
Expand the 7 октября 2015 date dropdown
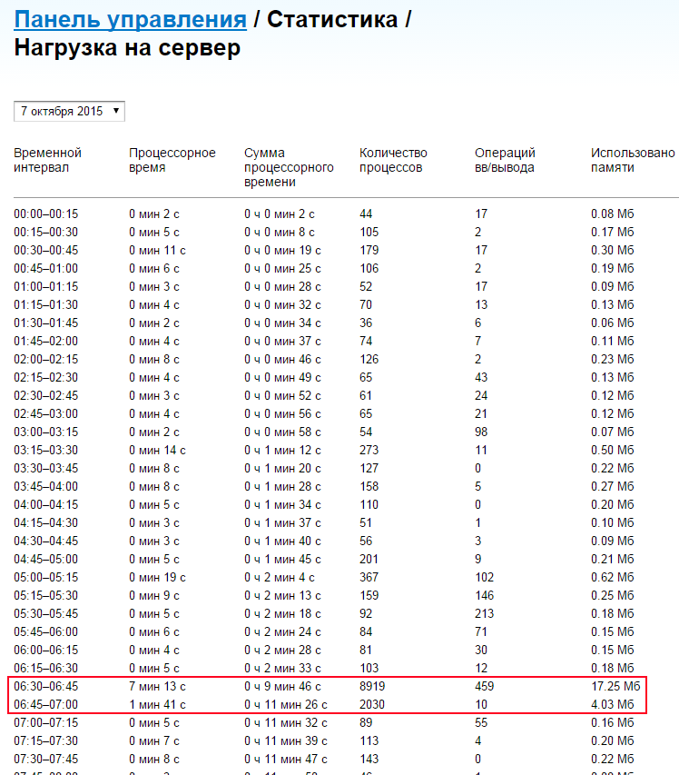pos(69,111)
